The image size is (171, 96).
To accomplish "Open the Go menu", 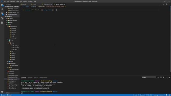I will tap(21, 1).
